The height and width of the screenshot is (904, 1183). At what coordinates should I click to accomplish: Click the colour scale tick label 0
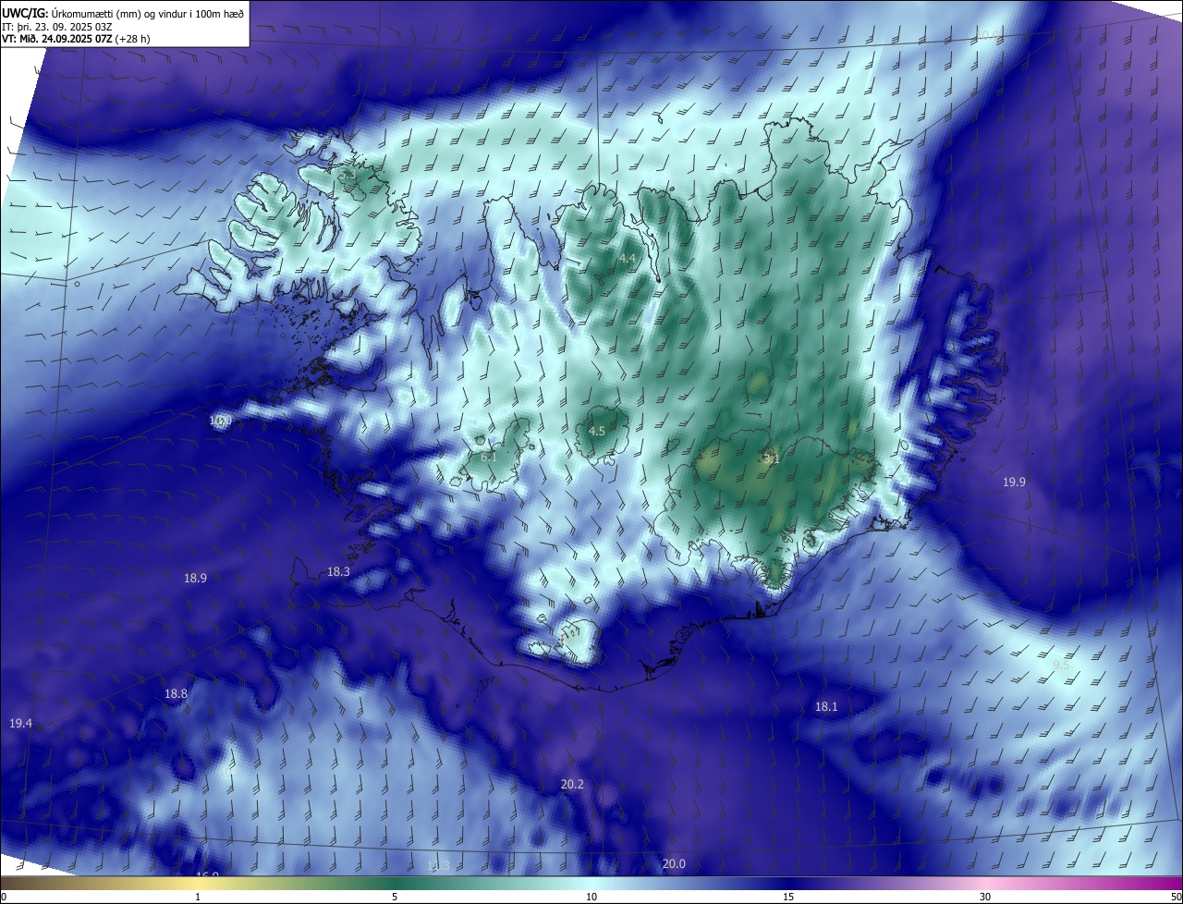tap(4, 897)
